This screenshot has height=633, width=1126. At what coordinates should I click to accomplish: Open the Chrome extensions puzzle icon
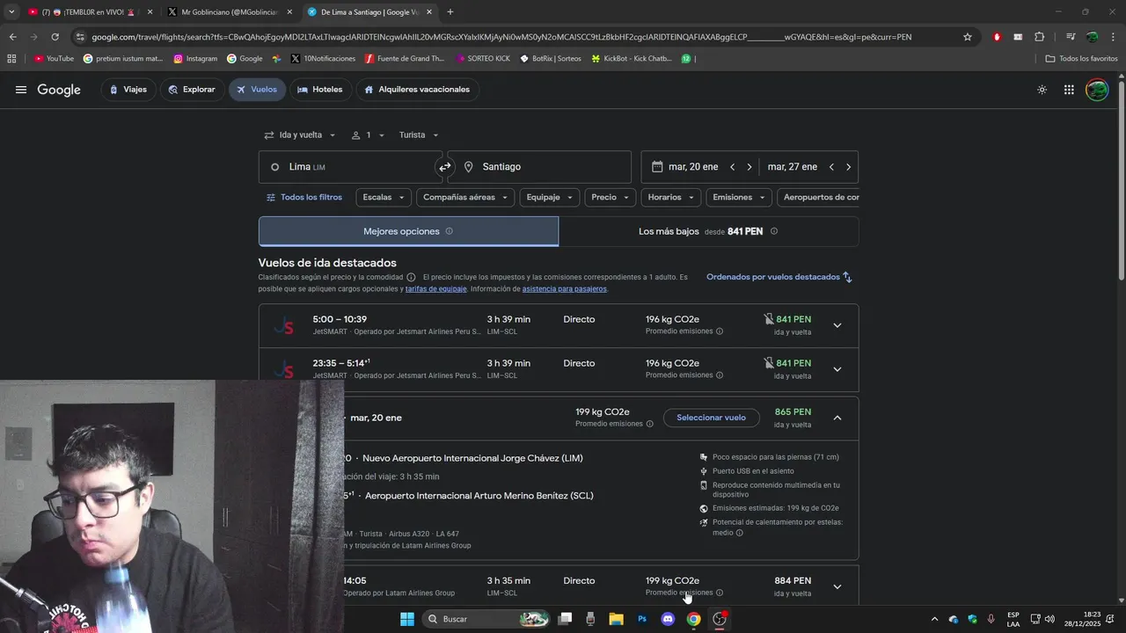click(1039, 37)
